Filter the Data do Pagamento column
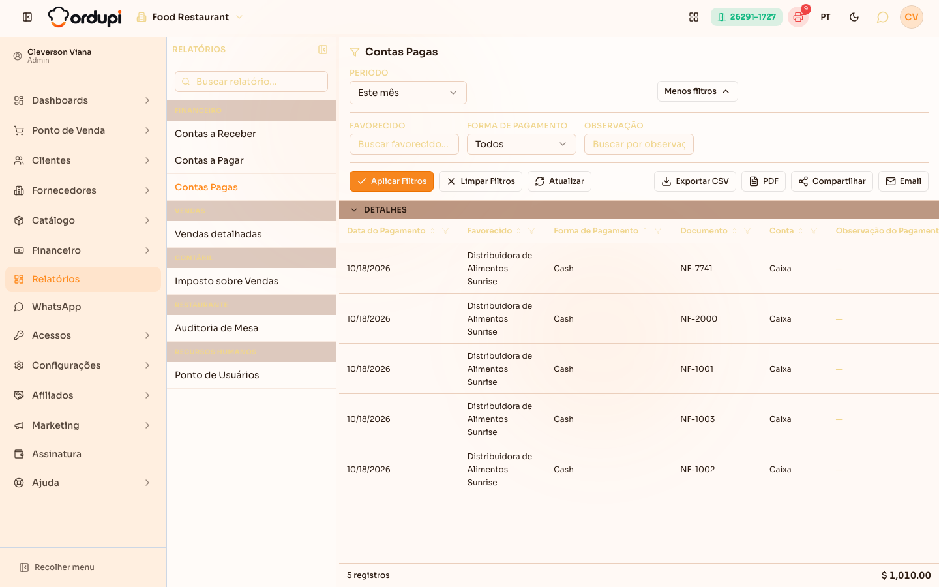The height and width of the screenshot is (587, 939). 445,231
